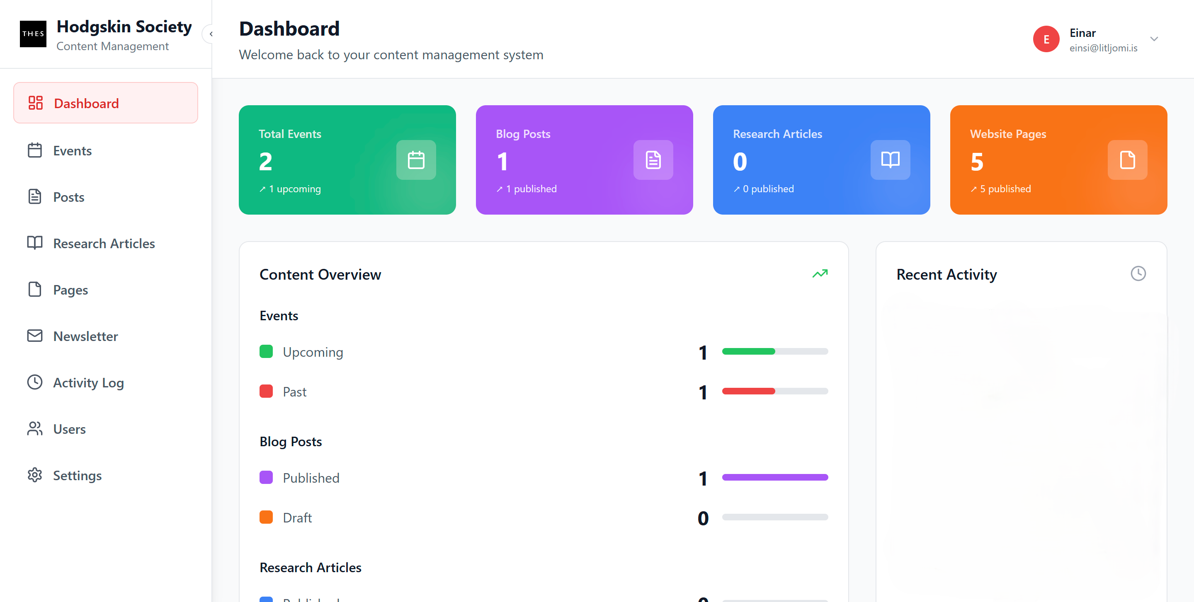Click the Events calendar icon in the sidebar
1194x602 pixels.
point(35,150)
